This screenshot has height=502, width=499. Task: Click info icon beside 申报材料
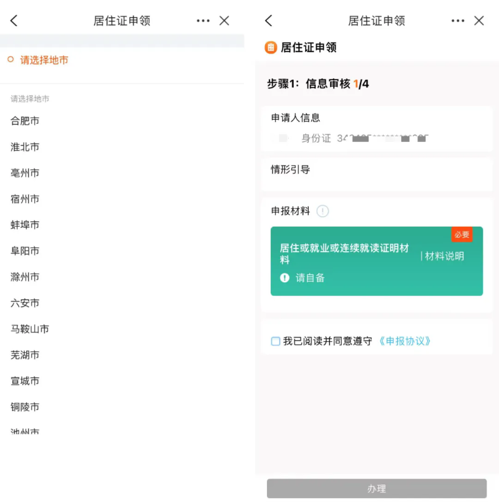[322, 211]
